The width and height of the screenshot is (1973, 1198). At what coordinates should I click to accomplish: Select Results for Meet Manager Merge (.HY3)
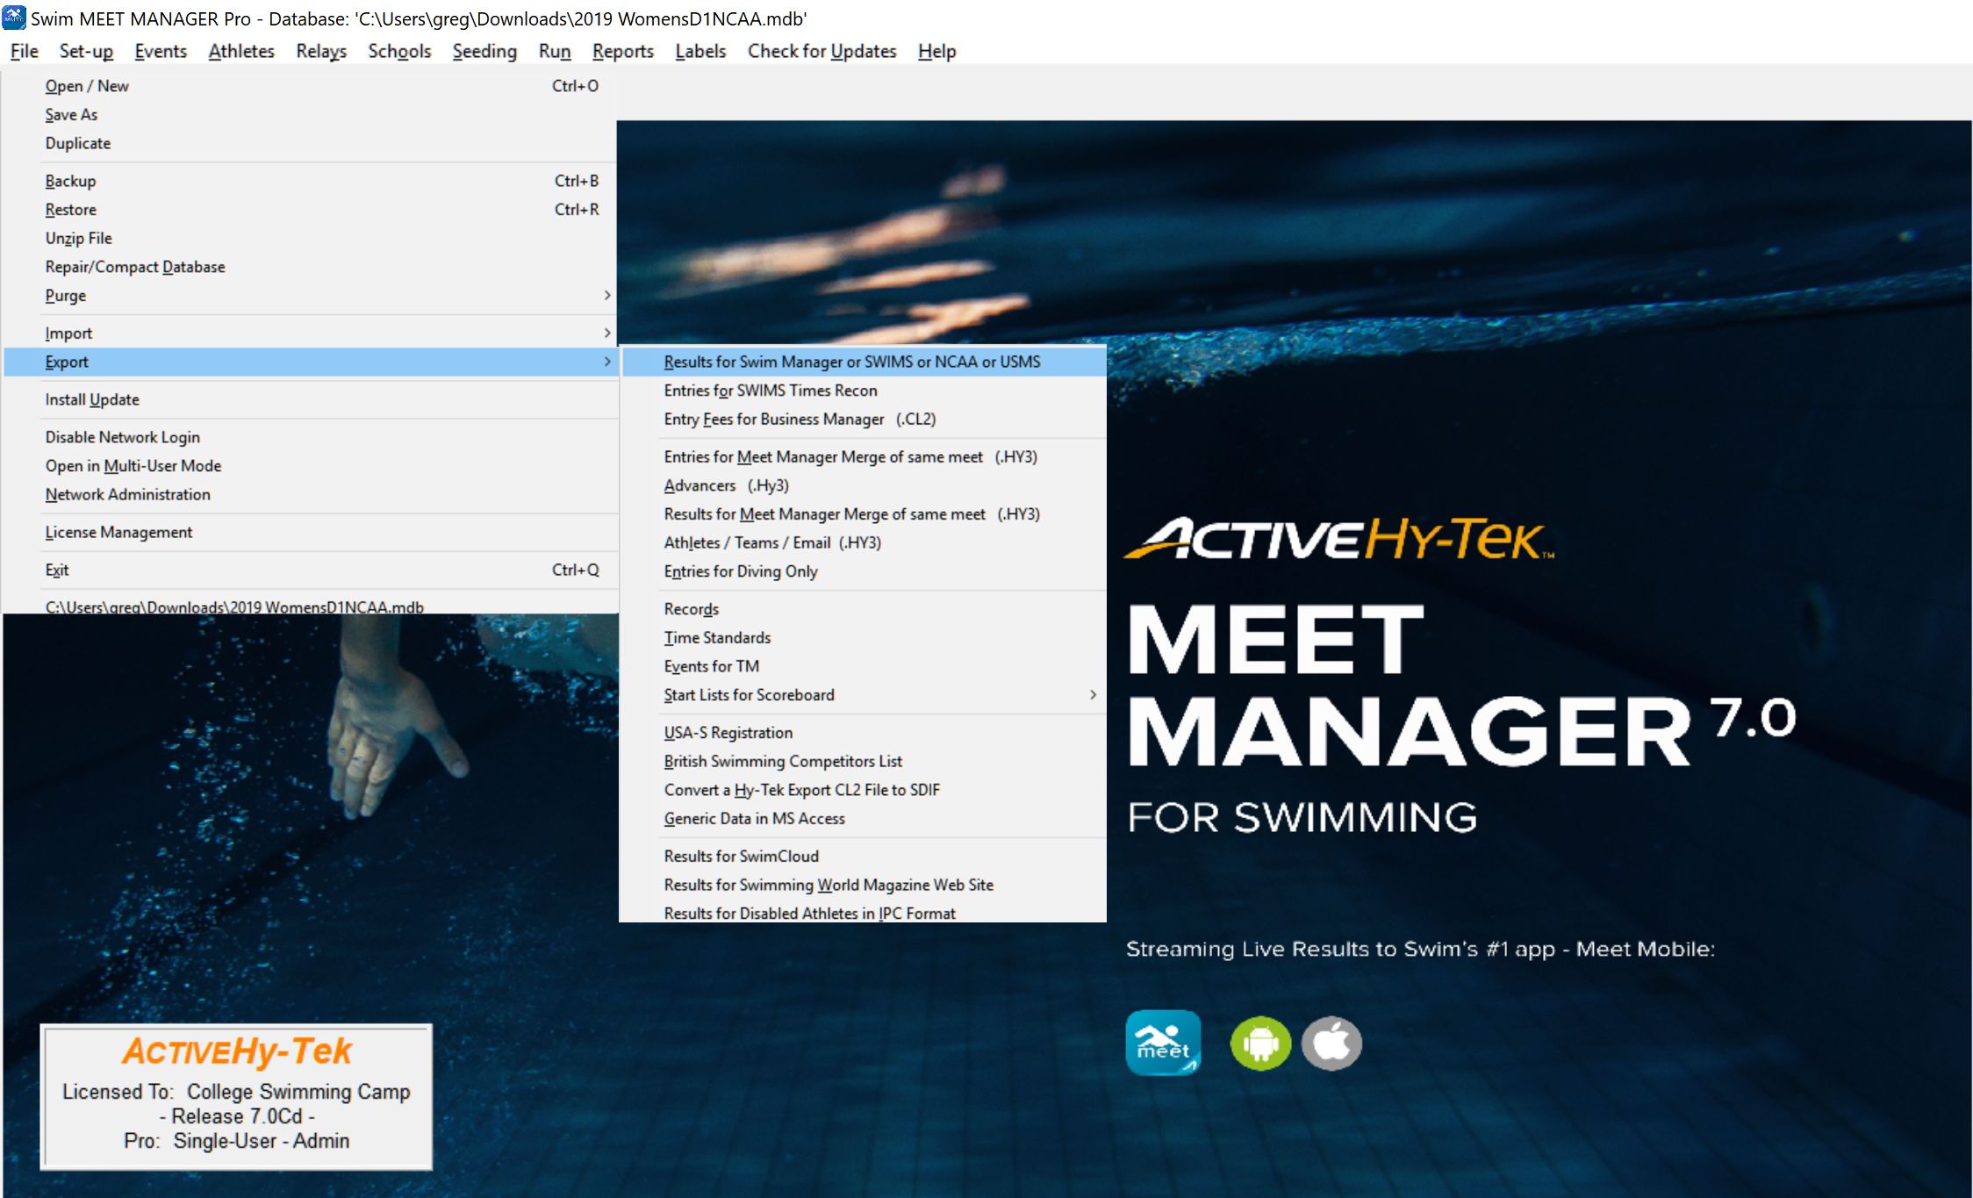pyautogui.click(x=864, y=514)
